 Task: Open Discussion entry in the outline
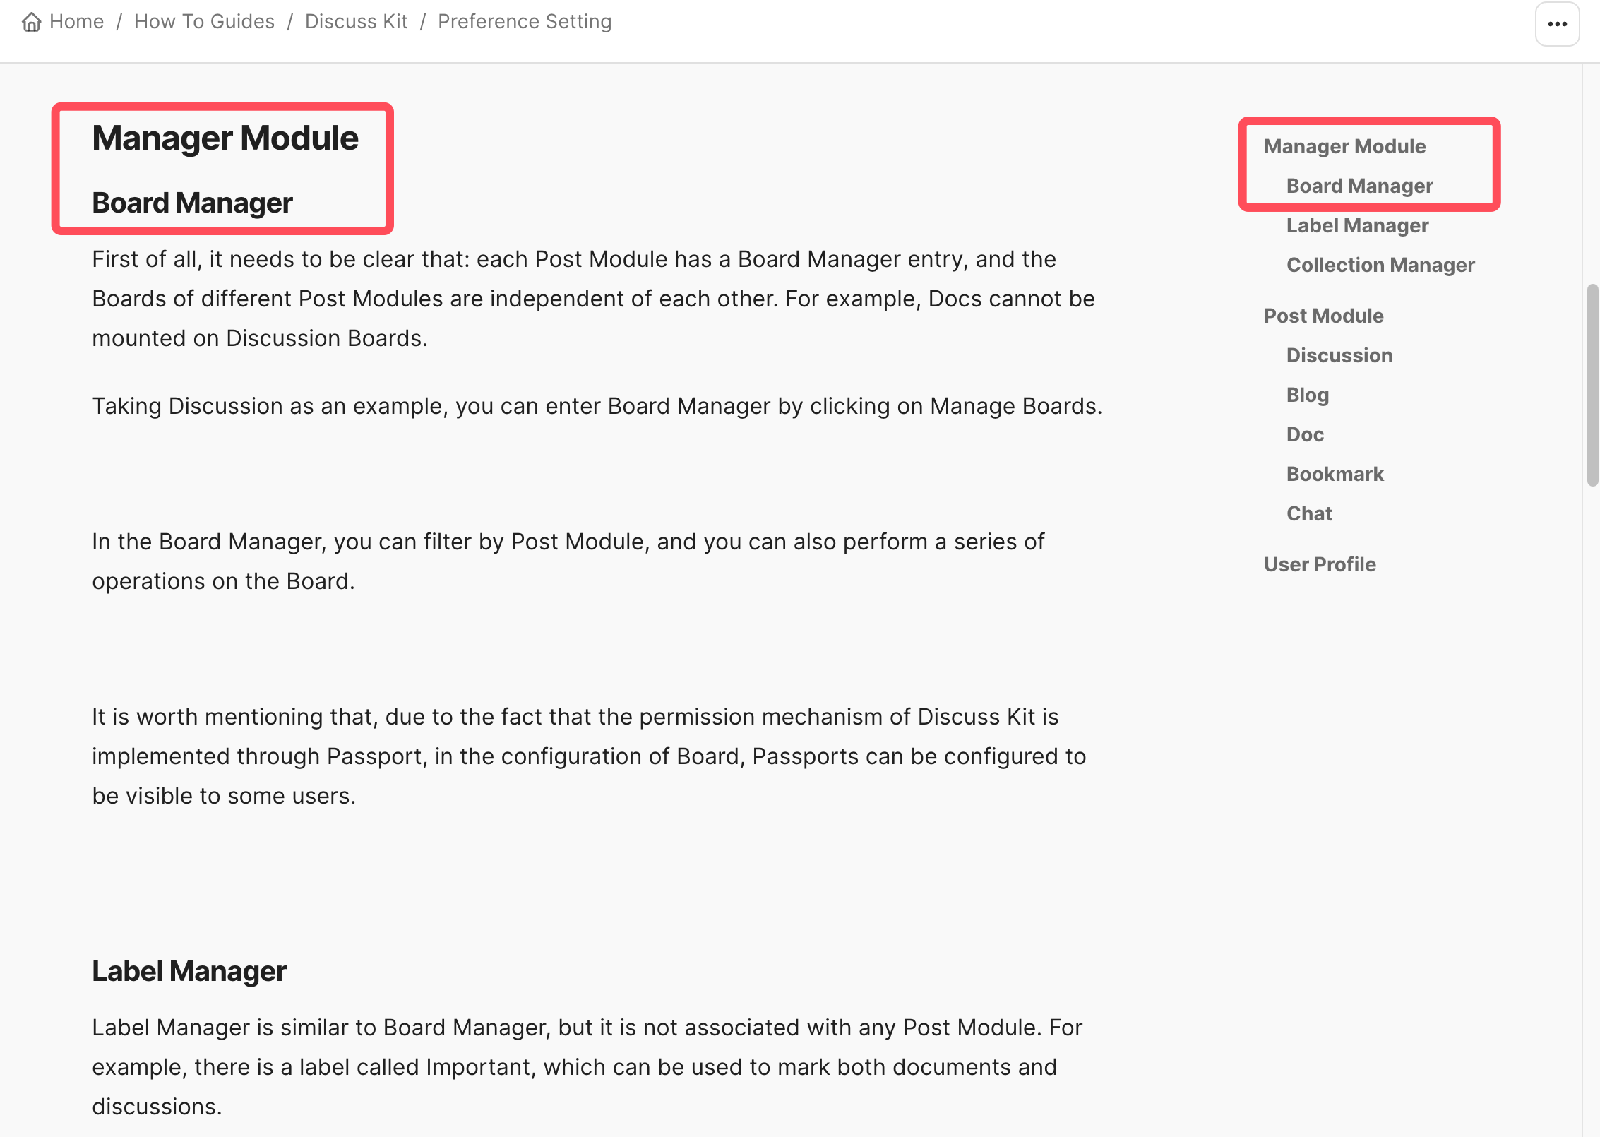click(x=1339, y=355)
